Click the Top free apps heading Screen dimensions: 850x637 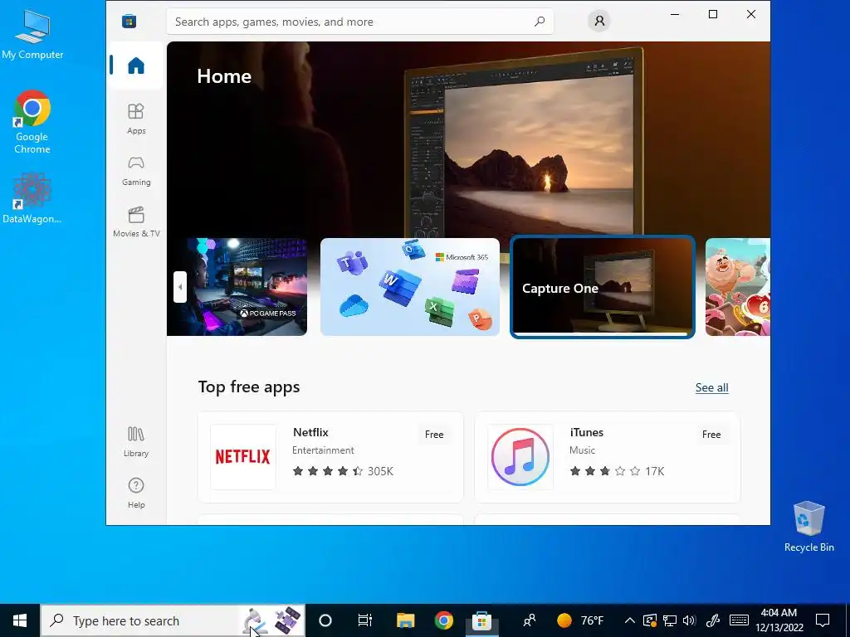[x=249, y=387]
